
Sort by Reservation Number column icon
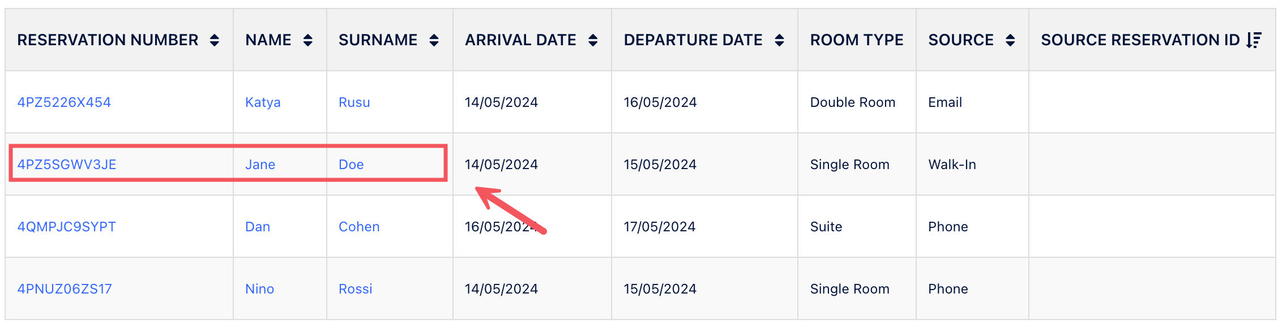pyautogui.click(x=215, y=40)
